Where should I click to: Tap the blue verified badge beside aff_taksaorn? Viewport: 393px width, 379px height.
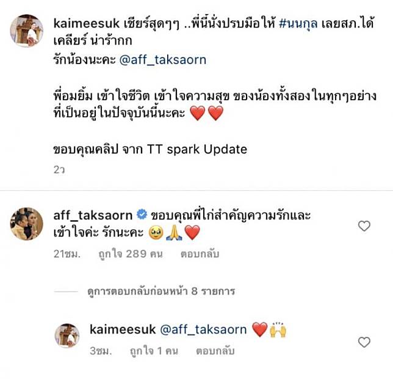click(142, 215)
